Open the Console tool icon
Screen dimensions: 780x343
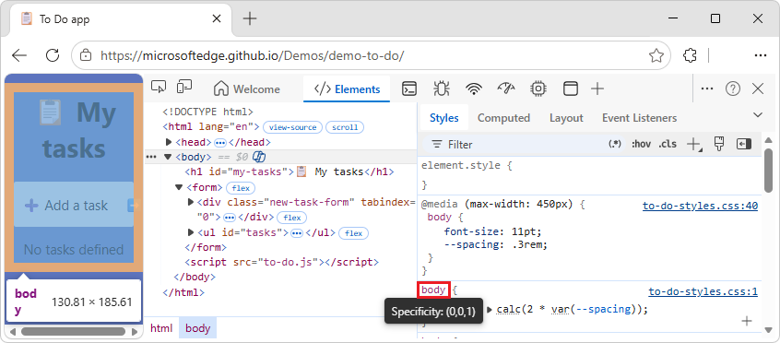click(x=409, y=89)
